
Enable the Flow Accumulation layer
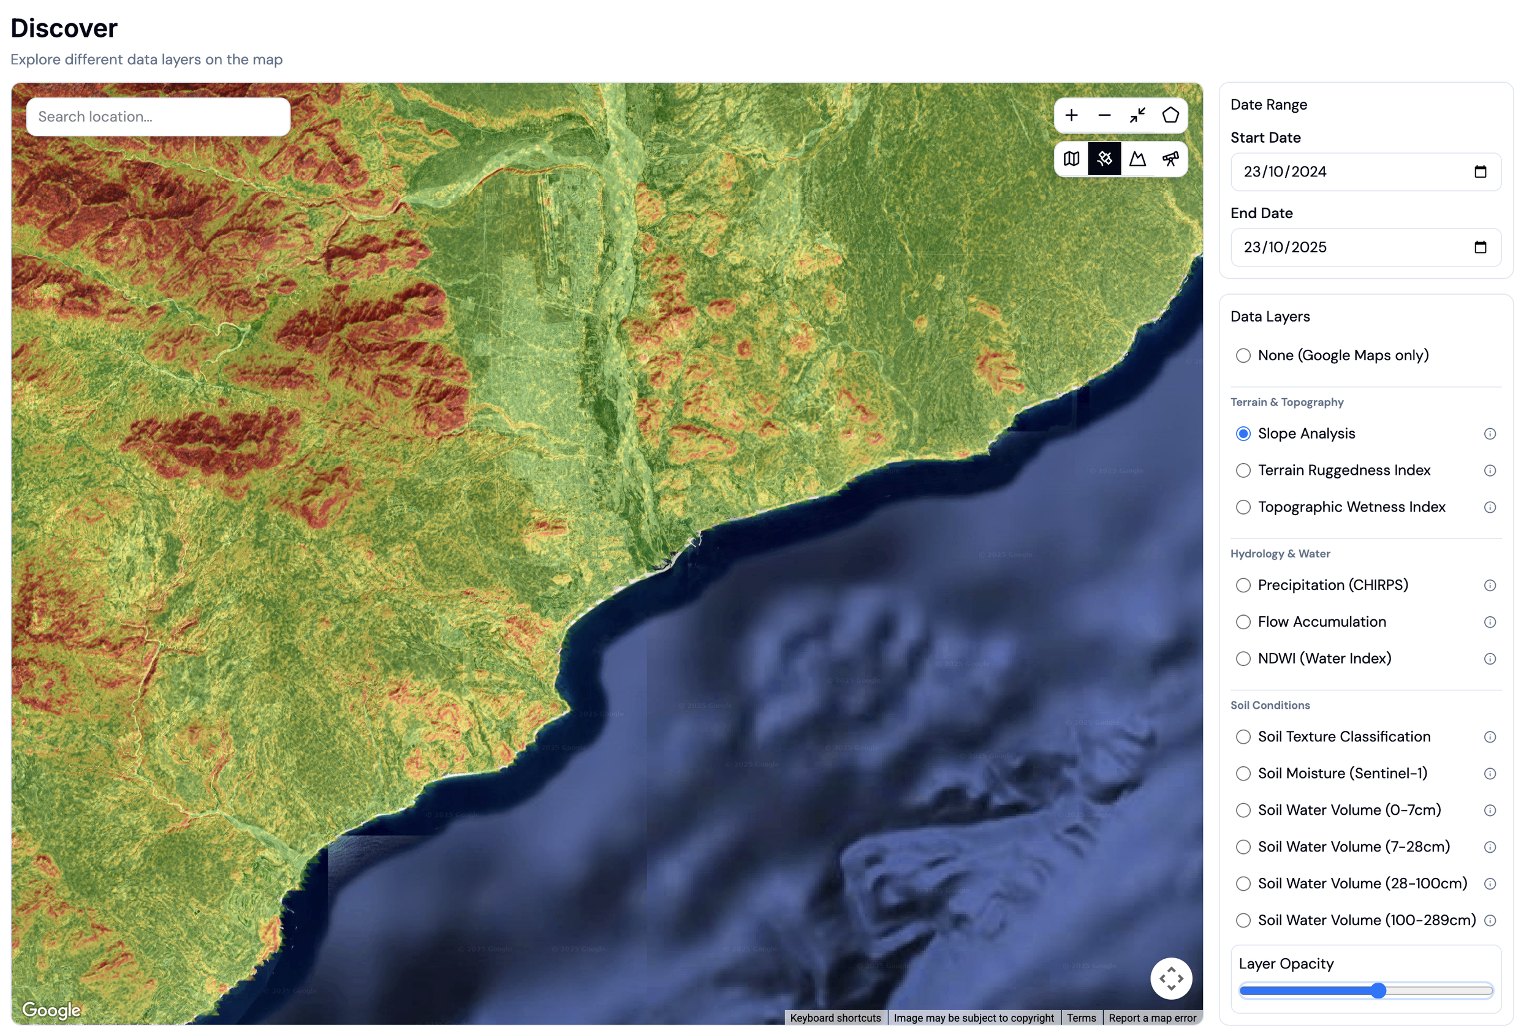point(1243,622)
